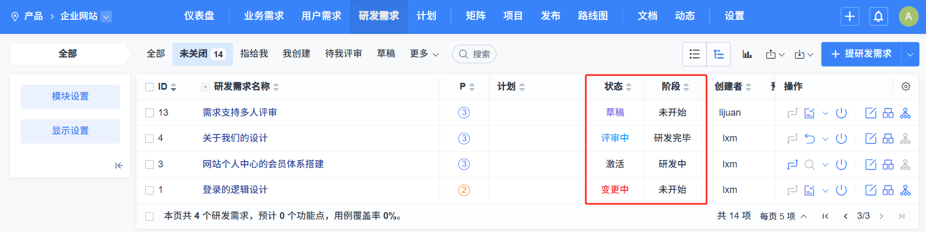Click edit icon for requirement 4

coord(871,139)
